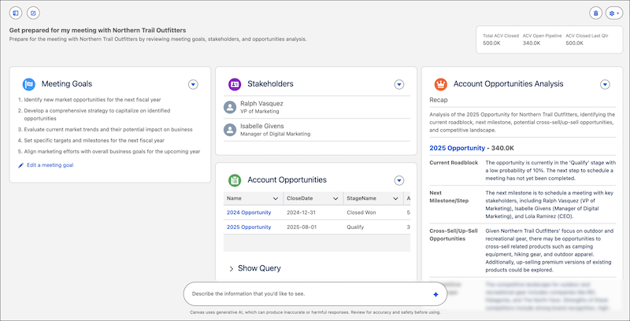Click the sparkle submit icon in prompt box

click(x=435, y=294)
